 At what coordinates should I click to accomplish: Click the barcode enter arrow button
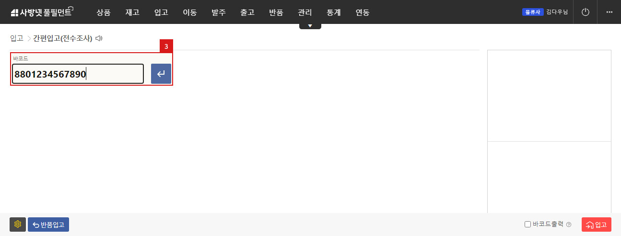[161, 74]
